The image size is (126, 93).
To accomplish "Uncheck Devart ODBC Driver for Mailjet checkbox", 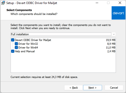I will click(13, 40).
